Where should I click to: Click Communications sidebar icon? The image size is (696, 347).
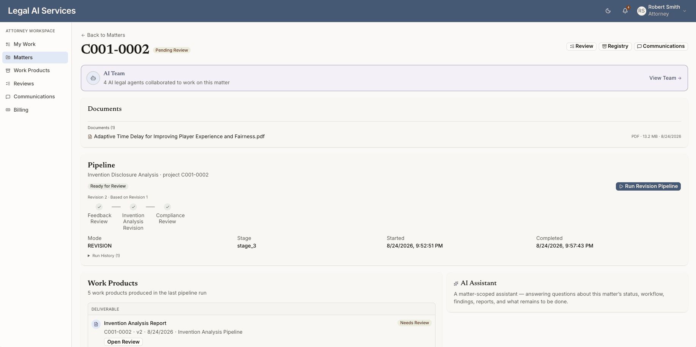8,97
